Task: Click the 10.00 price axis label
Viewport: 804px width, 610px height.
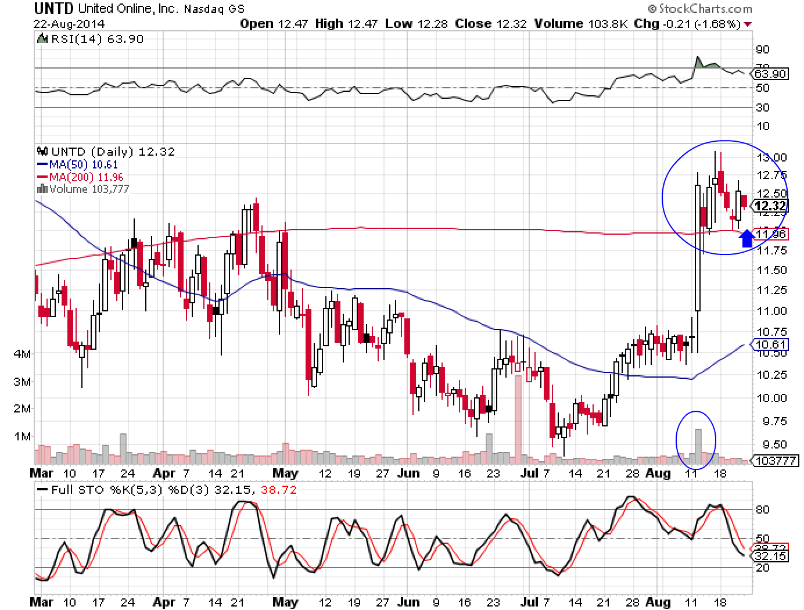Action: 772,398
